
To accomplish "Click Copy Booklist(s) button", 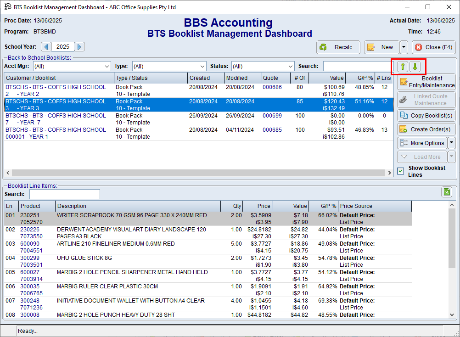I will [x=426, y=115].
